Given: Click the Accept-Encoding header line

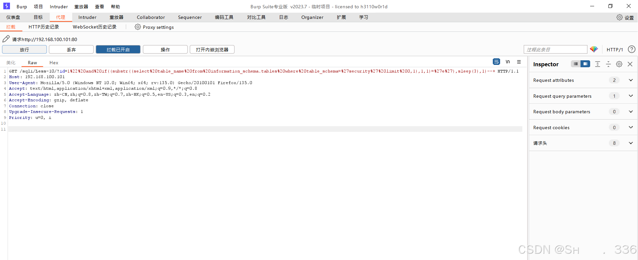Looking at the screenshot, I should [x=49, y=100].
